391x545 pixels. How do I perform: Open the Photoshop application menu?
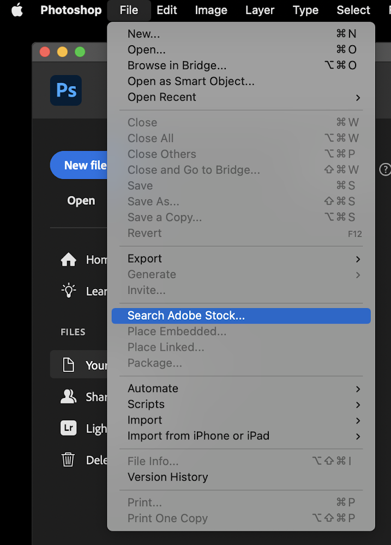click(71, 10)
